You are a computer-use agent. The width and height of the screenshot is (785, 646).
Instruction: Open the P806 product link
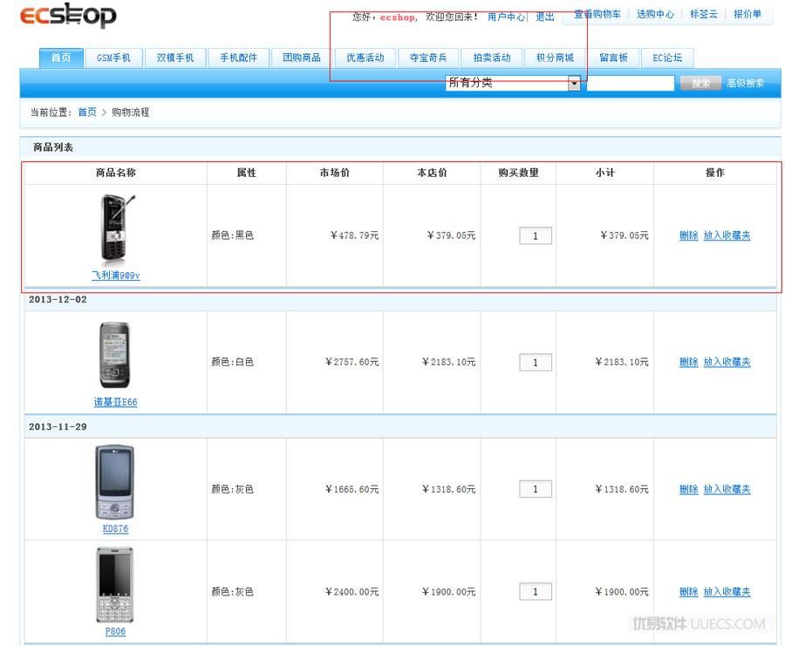115,631
